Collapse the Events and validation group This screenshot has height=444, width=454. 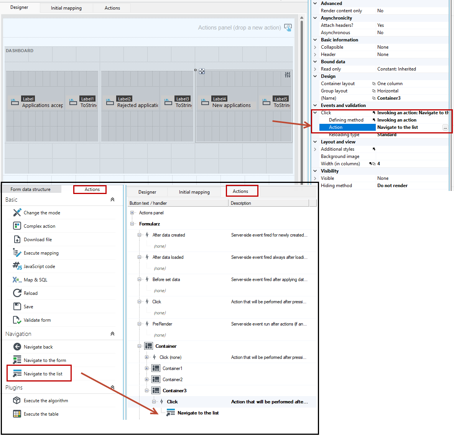315,105
